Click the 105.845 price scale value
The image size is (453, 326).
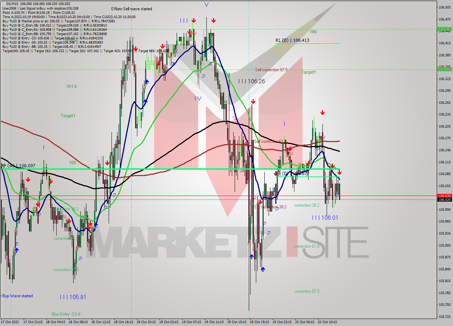pyautogui.click(x=445, y=269)
